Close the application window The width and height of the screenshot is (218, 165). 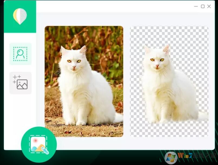209,6
